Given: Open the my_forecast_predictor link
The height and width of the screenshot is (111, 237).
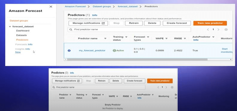Looking at the screenshot, I should 92,51.
